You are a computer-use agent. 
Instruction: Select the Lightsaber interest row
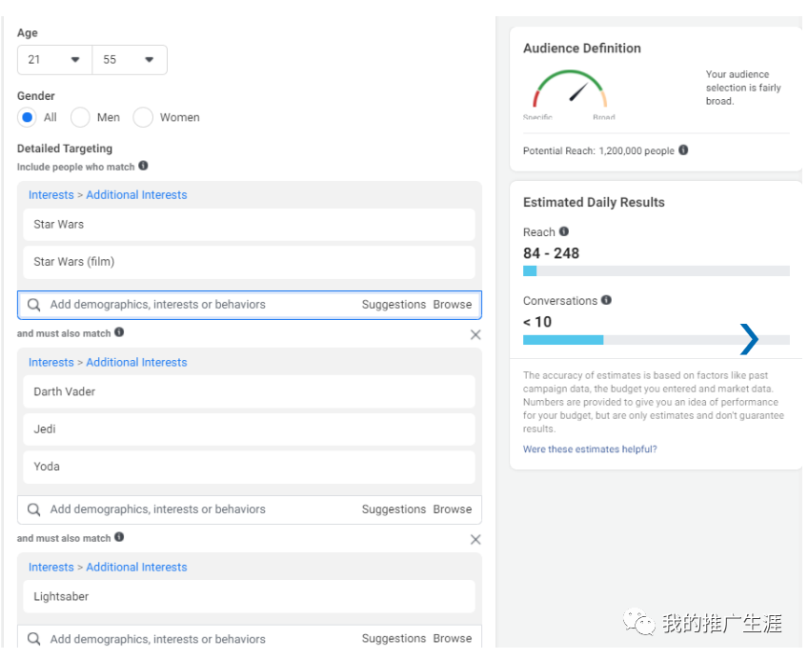click(x=249, y=597)
